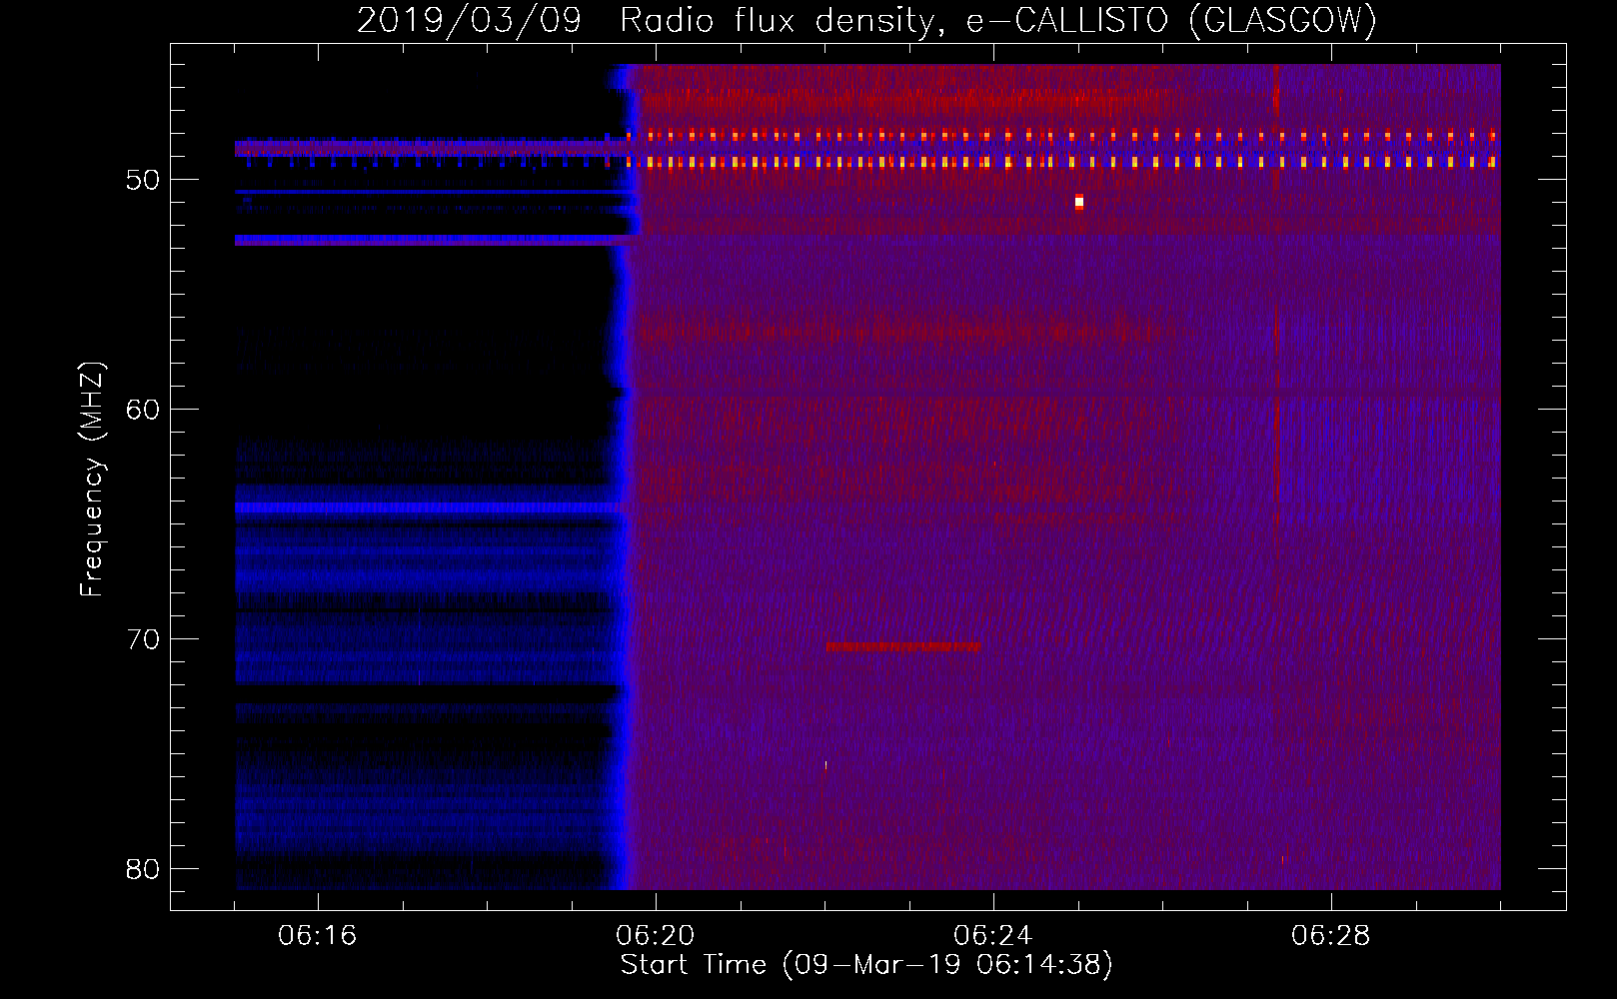Click the 50 frequency tick label
Viewport: 1617px width, 999px height.
(143, 180)
